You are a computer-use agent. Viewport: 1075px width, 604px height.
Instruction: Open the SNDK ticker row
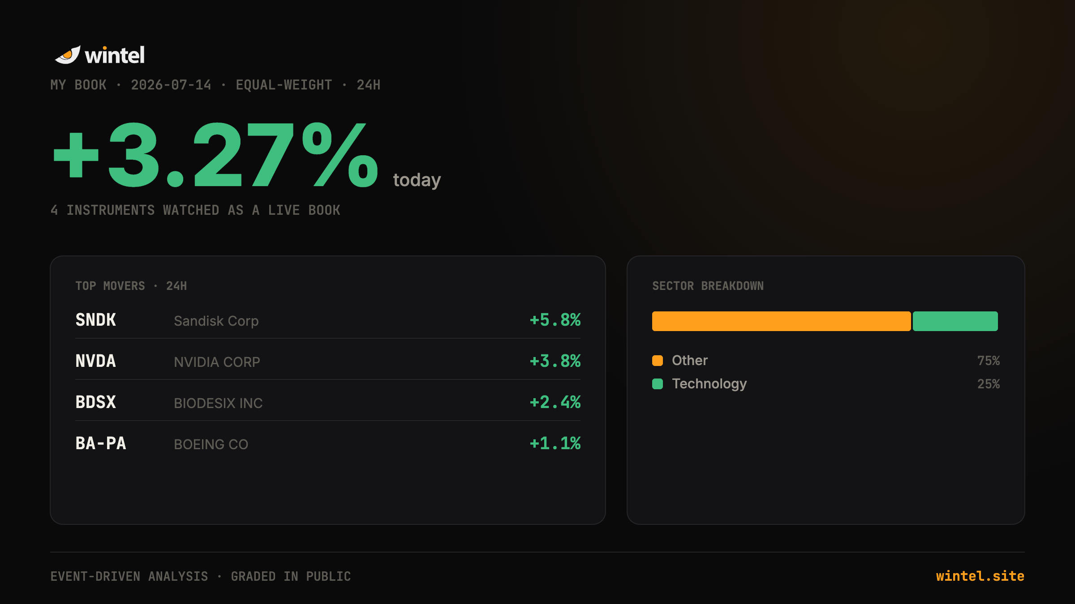point(328,320)
